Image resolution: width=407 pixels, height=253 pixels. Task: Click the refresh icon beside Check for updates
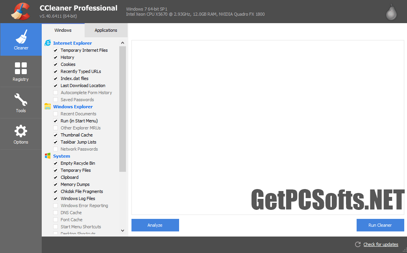click(358, 244)
